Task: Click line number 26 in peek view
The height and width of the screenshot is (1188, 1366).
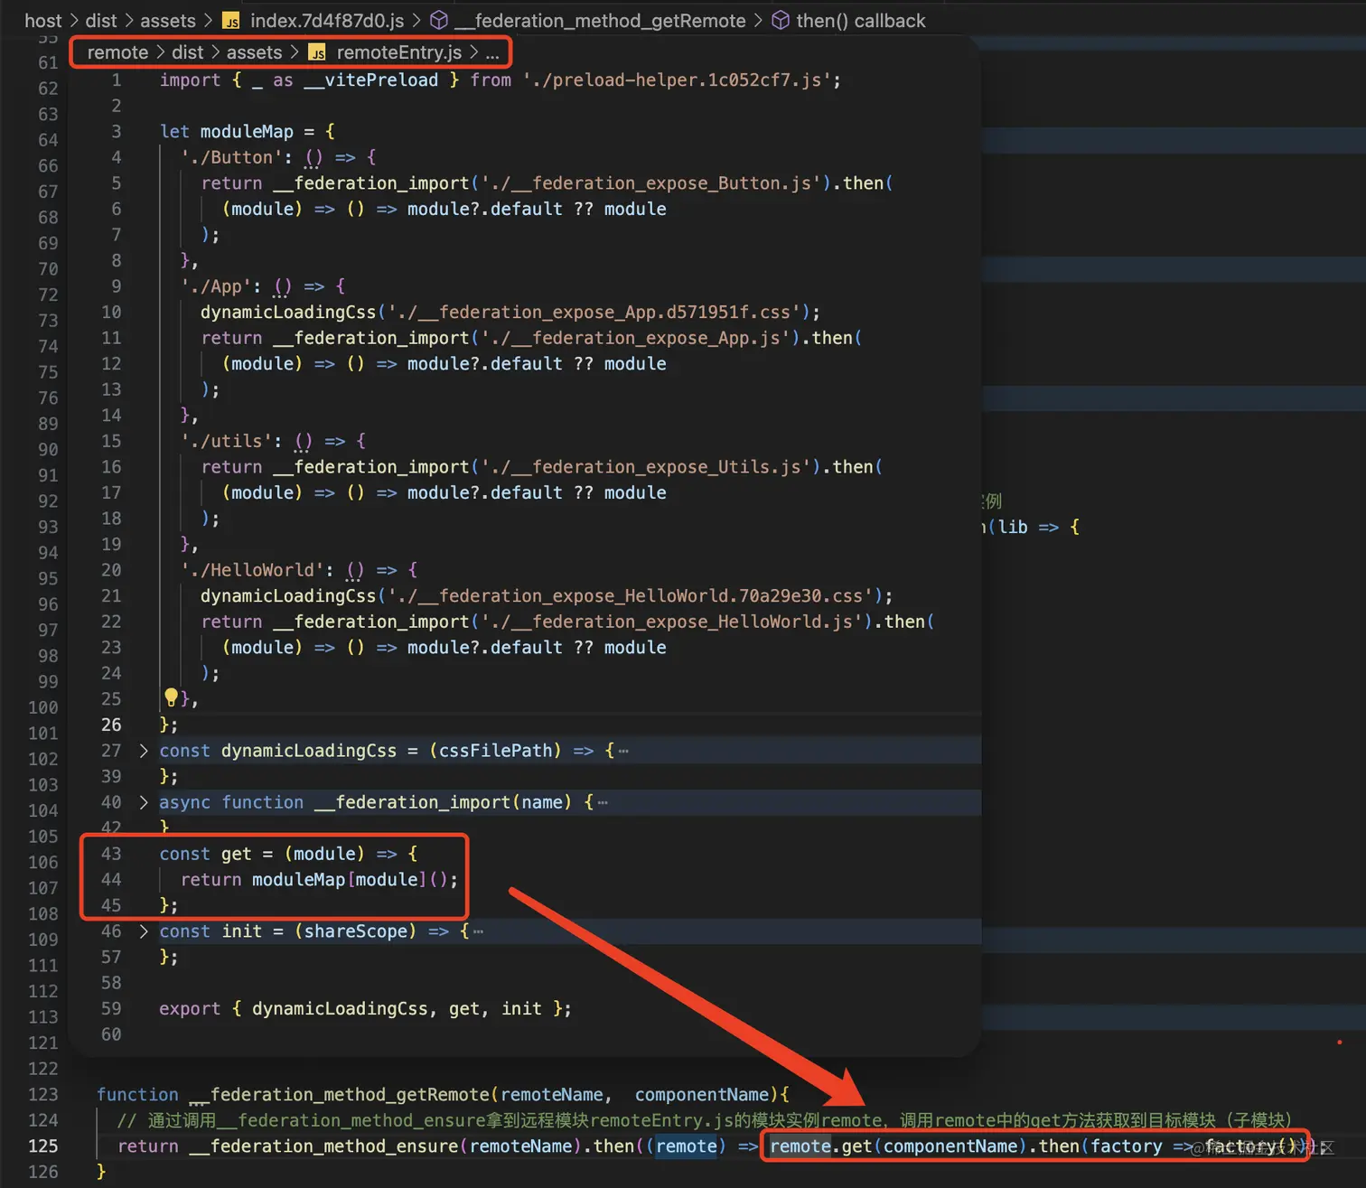Action: [111, 725]
